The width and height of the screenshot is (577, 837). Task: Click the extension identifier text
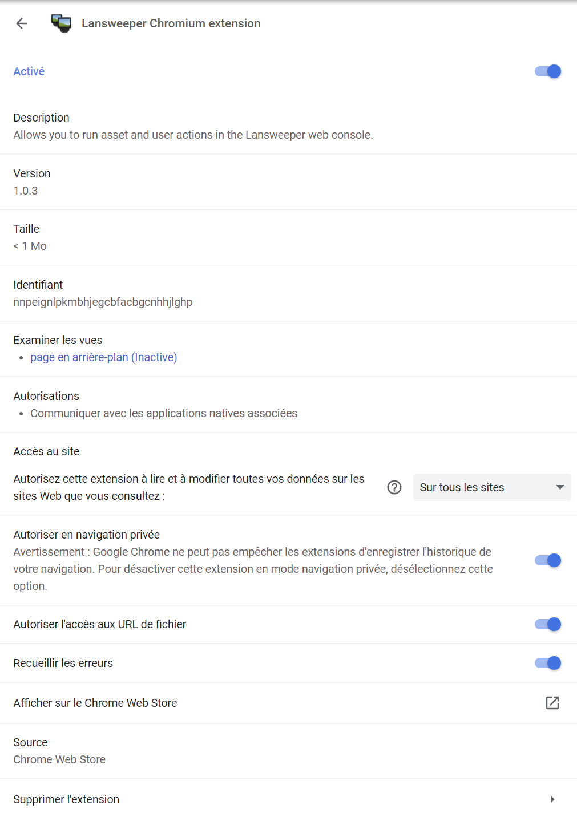click(103, 302)
